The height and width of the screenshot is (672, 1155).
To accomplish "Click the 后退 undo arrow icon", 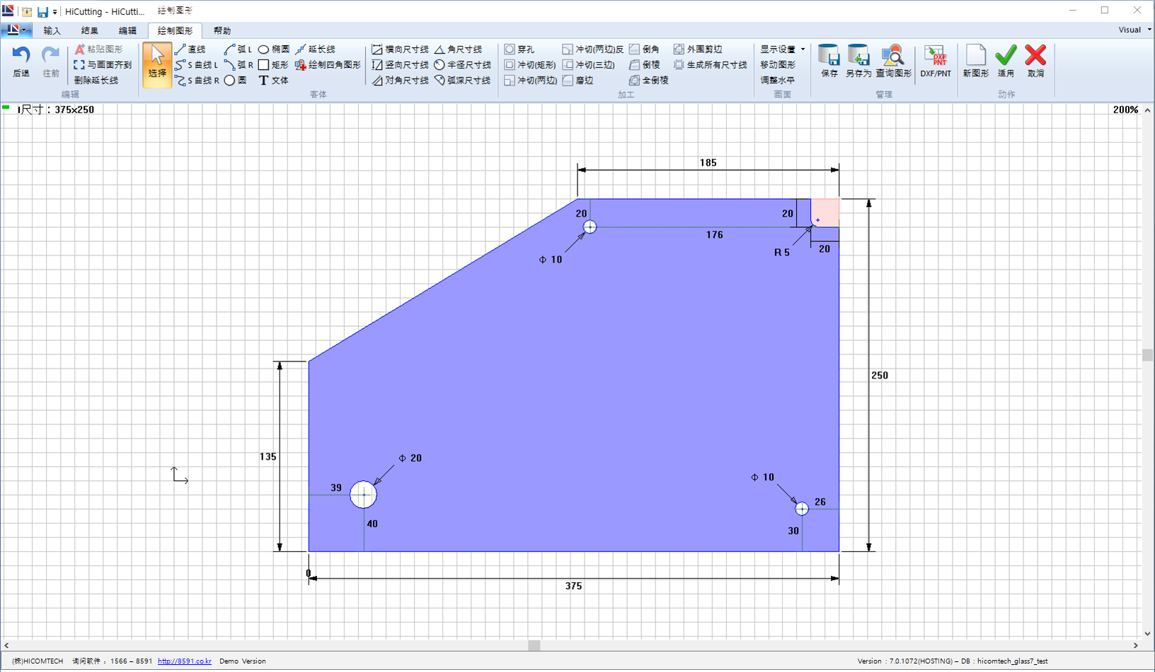I will tap(21, 56).
